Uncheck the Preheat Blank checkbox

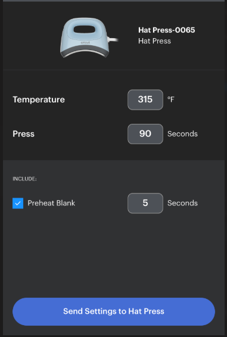click(x=18, y=203)
